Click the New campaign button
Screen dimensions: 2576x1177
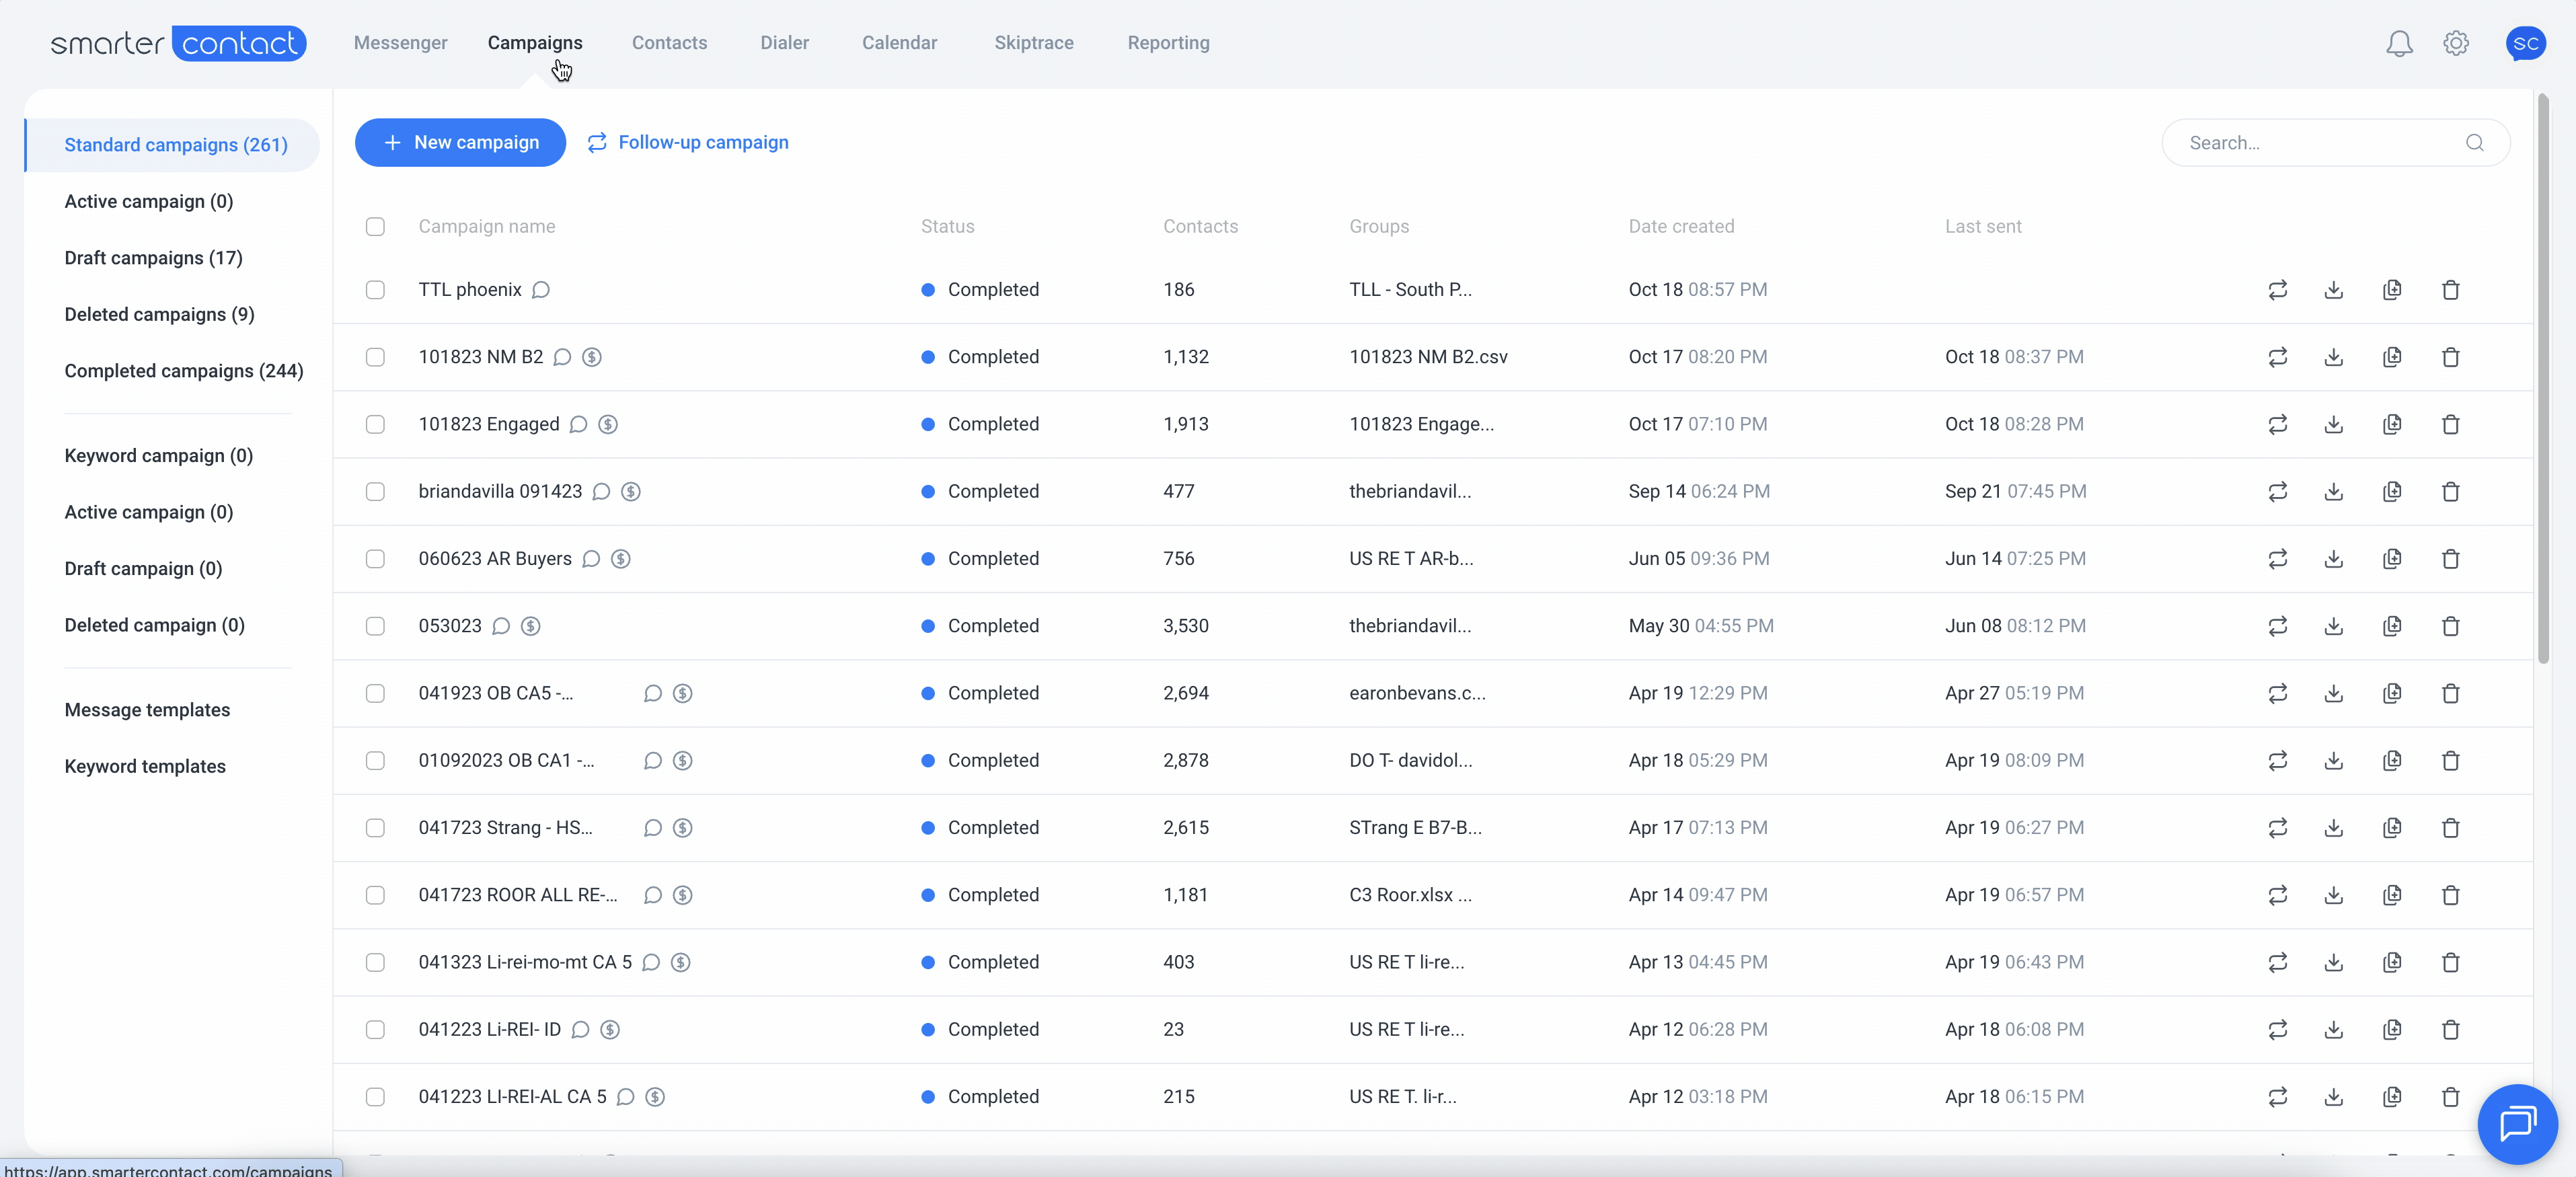(460, 143)
